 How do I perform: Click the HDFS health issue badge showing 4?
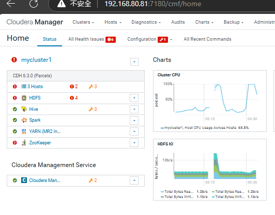pos(73,98)
